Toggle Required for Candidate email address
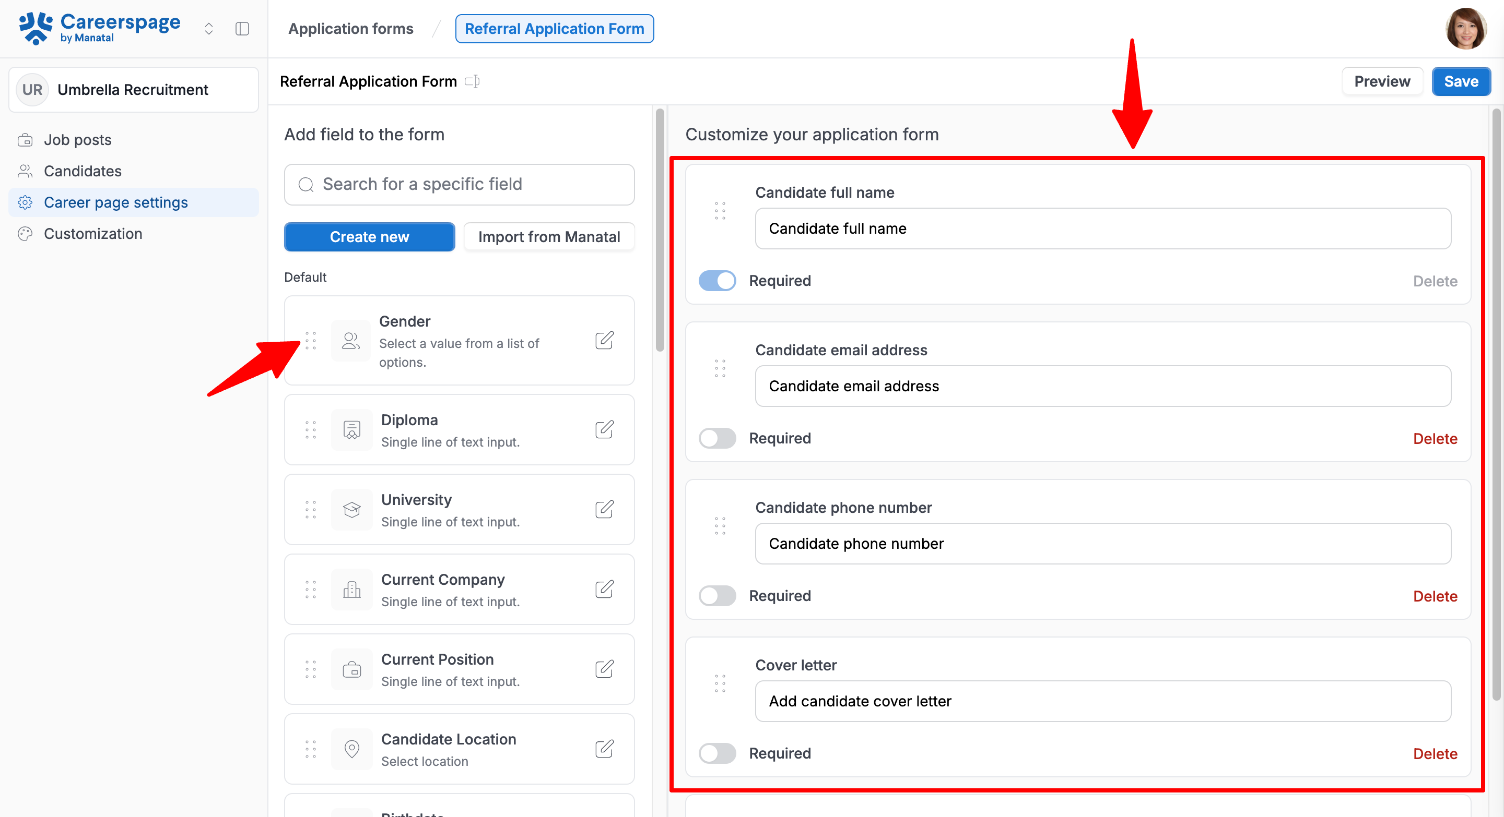The height and width of the screenshot is (817, 1504). coord(718,439)
